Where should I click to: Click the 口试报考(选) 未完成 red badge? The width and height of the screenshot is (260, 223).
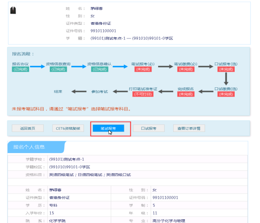(226, 69)
